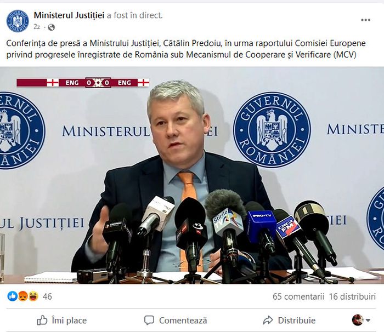This screenshot has height=332, width=384.
Task: Like the post with Îmi place
Action: click(61, 320)
